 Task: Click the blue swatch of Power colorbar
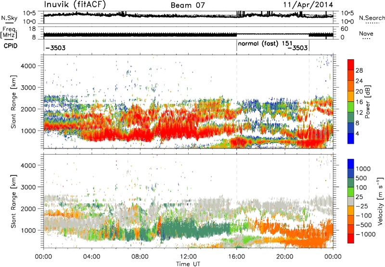(x=351, y=139)
